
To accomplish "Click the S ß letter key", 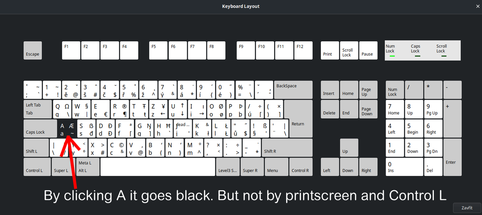I will tap(86, 129).
